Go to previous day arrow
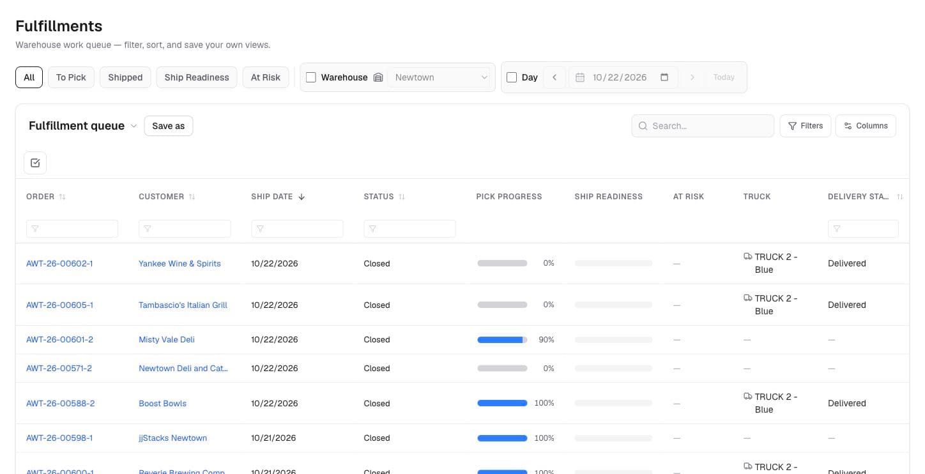Image resolution: width=925 pixels, height=474 pixels. pyautogui.click(x=554, y=77)
